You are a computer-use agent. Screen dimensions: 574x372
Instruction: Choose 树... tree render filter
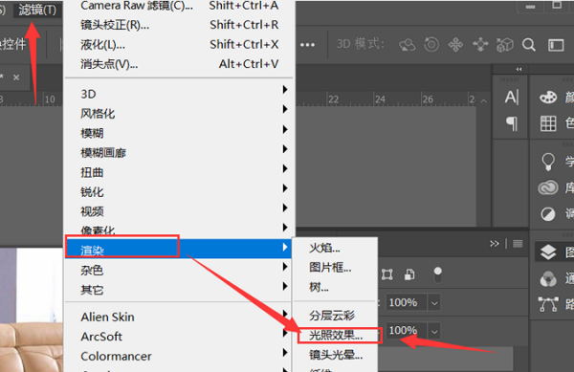click(335, 287)
